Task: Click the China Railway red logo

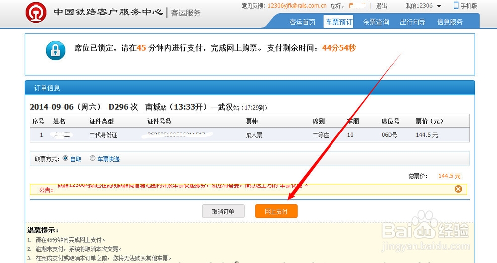Action: (x=36, y=12)
